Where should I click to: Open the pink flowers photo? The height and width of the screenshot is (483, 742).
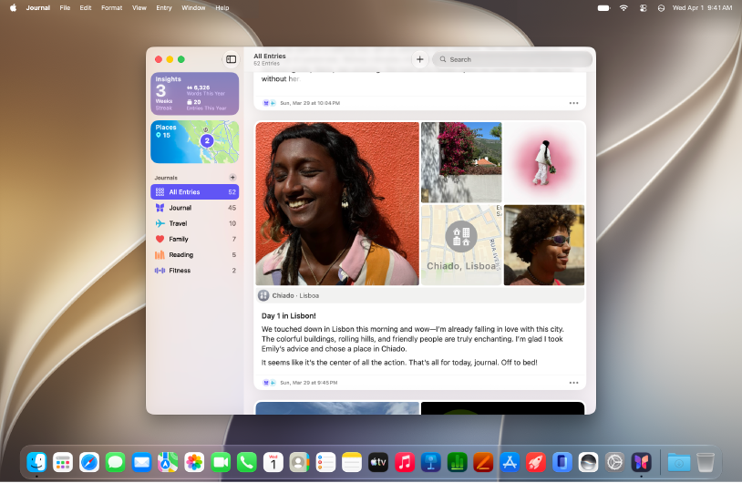click(x=461, y=162)
